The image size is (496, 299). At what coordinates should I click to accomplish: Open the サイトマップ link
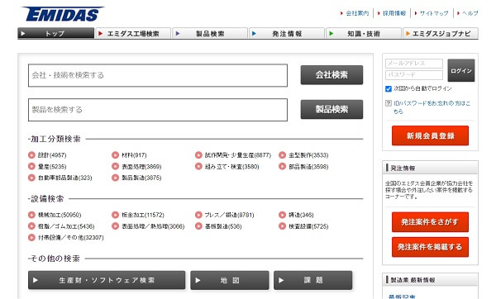[x=434, y=13]
